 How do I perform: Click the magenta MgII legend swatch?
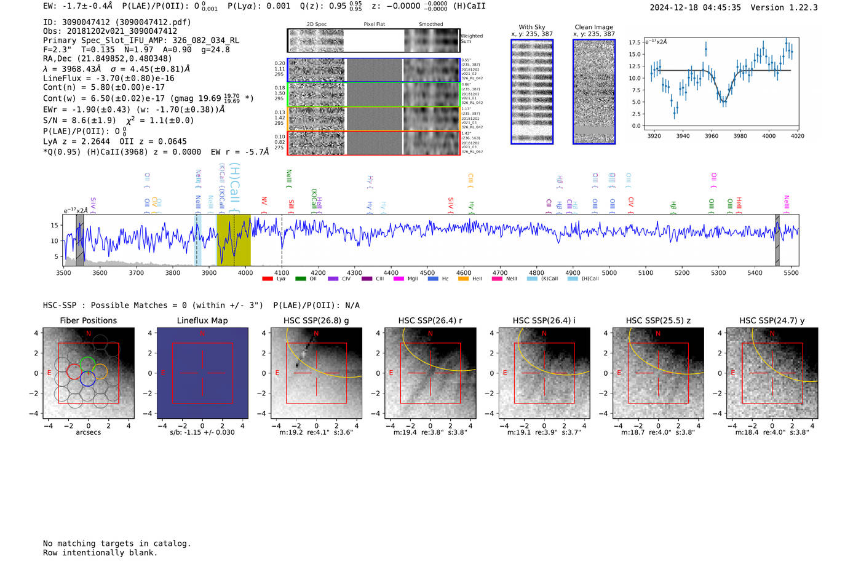(x=399, y=279)
